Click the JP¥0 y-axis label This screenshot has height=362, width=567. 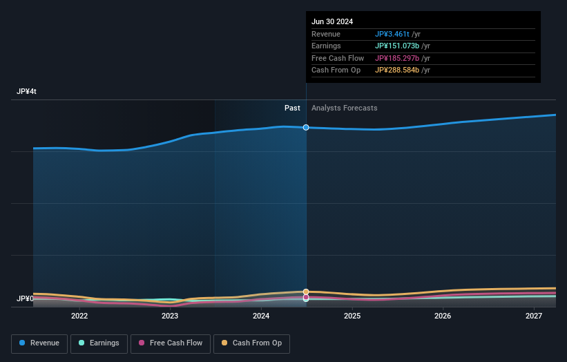pyautogui.click(x=25, y=298)
